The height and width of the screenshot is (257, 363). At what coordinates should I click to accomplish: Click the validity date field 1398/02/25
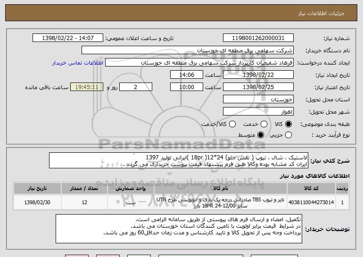tap(258, 87)
